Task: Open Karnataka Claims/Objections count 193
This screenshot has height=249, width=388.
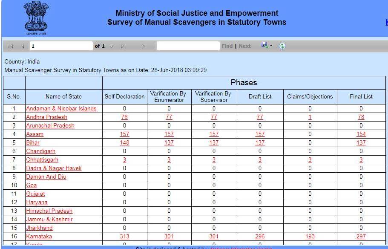Action: pyautogui.click(x=310, y=236)
